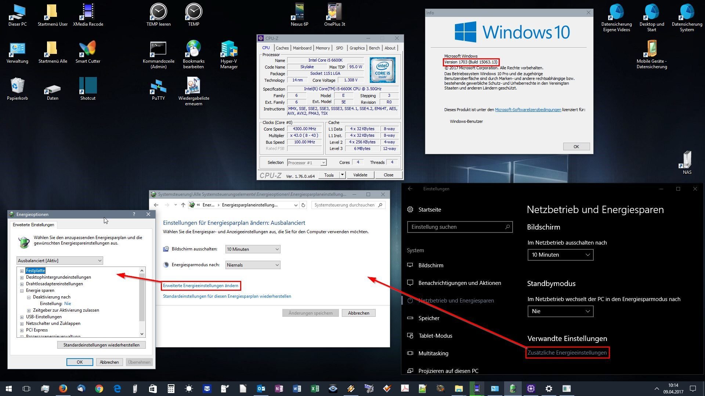Viewport: 705px width, 396px height.
Task: Open the TEMP leeren shortcut
Action: point(158,15)
